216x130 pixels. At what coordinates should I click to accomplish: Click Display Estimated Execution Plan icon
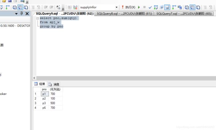coord(156,7)
